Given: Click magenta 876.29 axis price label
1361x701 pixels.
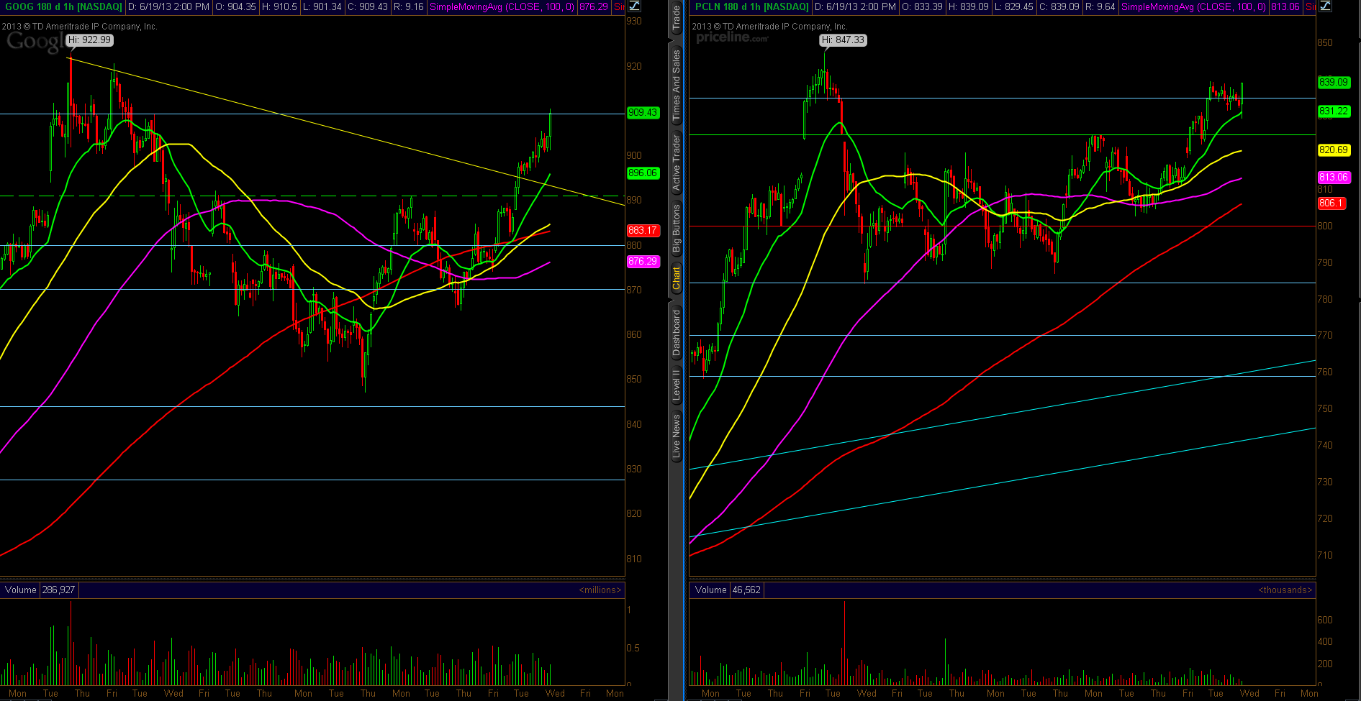Looking at the screenshot, I should [x=643, y=262].
